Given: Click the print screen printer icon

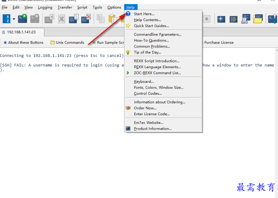Looking at the screenshot, I should click(246, 19).
